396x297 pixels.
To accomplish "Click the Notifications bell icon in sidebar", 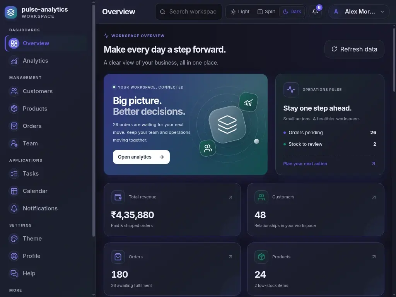I will pos(14,208).
